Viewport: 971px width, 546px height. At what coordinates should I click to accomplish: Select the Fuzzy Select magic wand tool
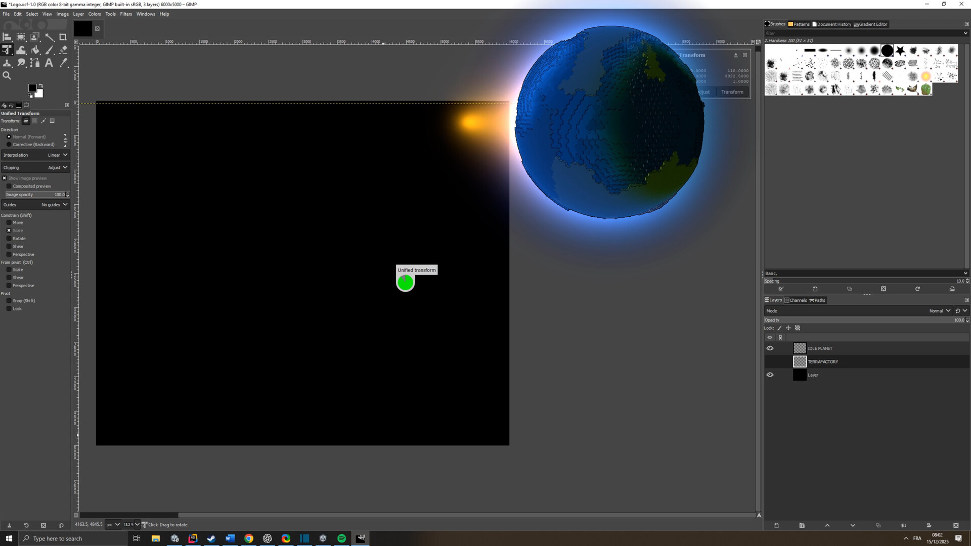click(x=50, y=37)
